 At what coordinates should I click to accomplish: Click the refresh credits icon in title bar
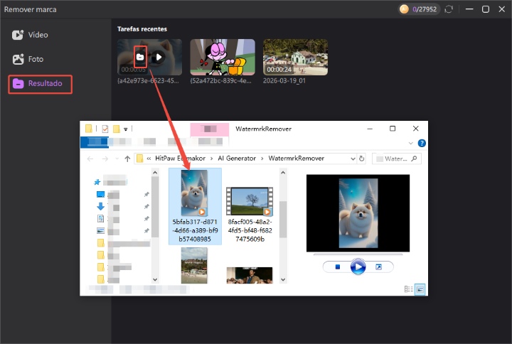[x=449, y=9]
